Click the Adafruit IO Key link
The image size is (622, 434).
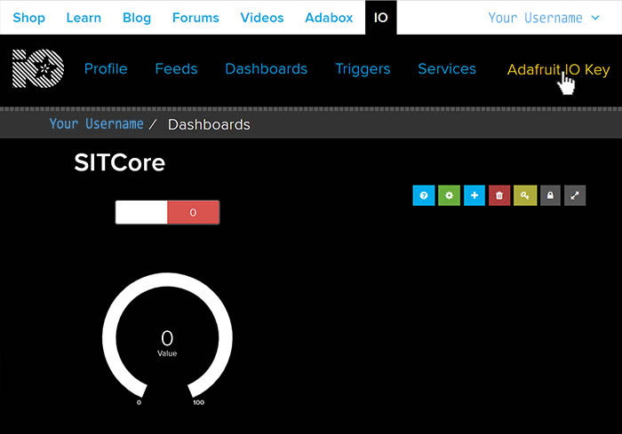pos(558,70)
